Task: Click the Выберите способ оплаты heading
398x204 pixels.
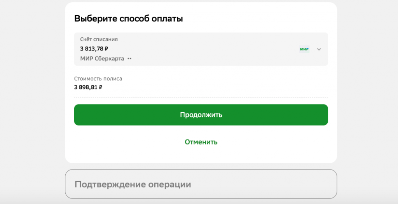Action: (128, 19)
